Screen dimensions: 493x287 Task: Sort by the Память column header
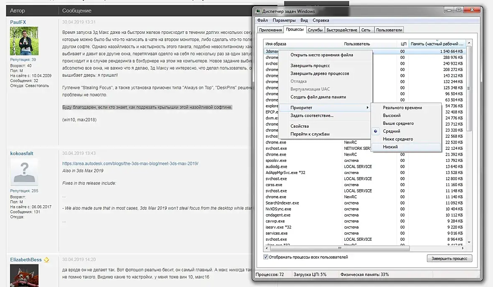[x=437, y=44]
